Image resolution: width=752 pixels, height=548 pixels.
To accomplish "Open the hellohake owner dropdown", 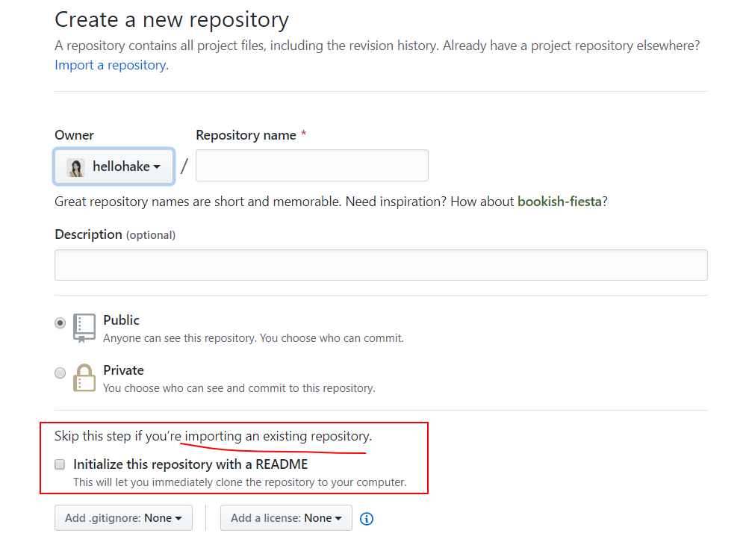I will pyautogui.click(x=114, y=166).
